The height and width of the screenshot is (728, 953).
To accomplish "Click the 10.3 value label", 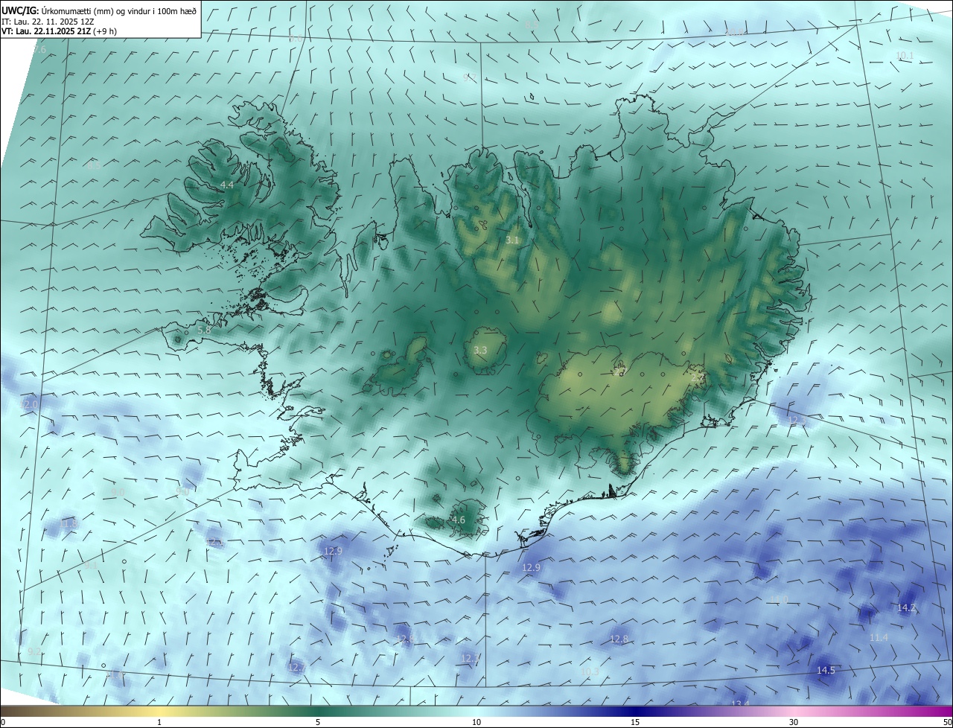I will coord(590,671).
